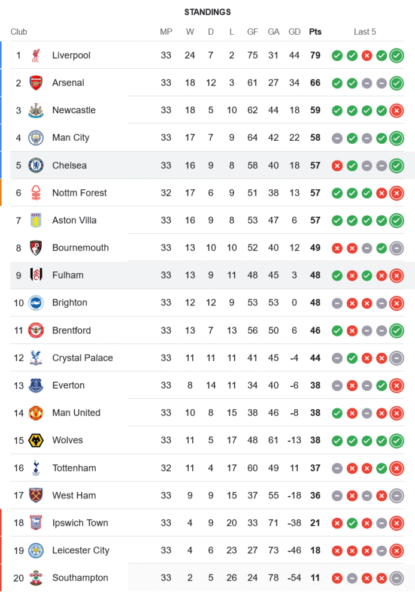Click the Crystal Palace crest icon

click(36, 358)
